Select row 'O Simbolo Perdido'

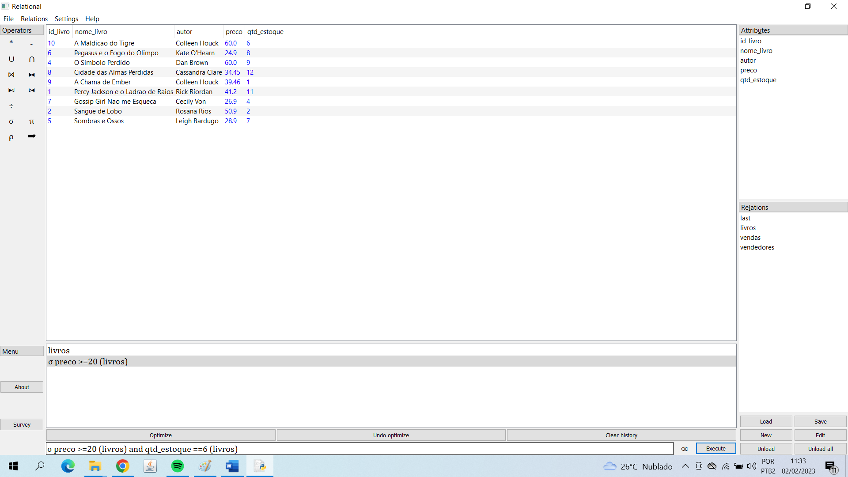pos(391,63)
